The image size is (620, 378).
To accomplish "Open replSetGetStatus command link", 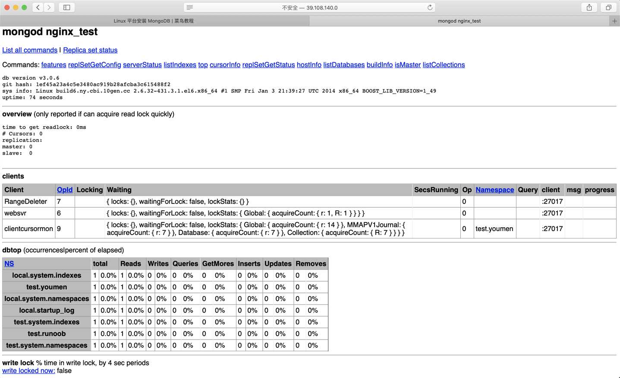I will pos(268,65).
